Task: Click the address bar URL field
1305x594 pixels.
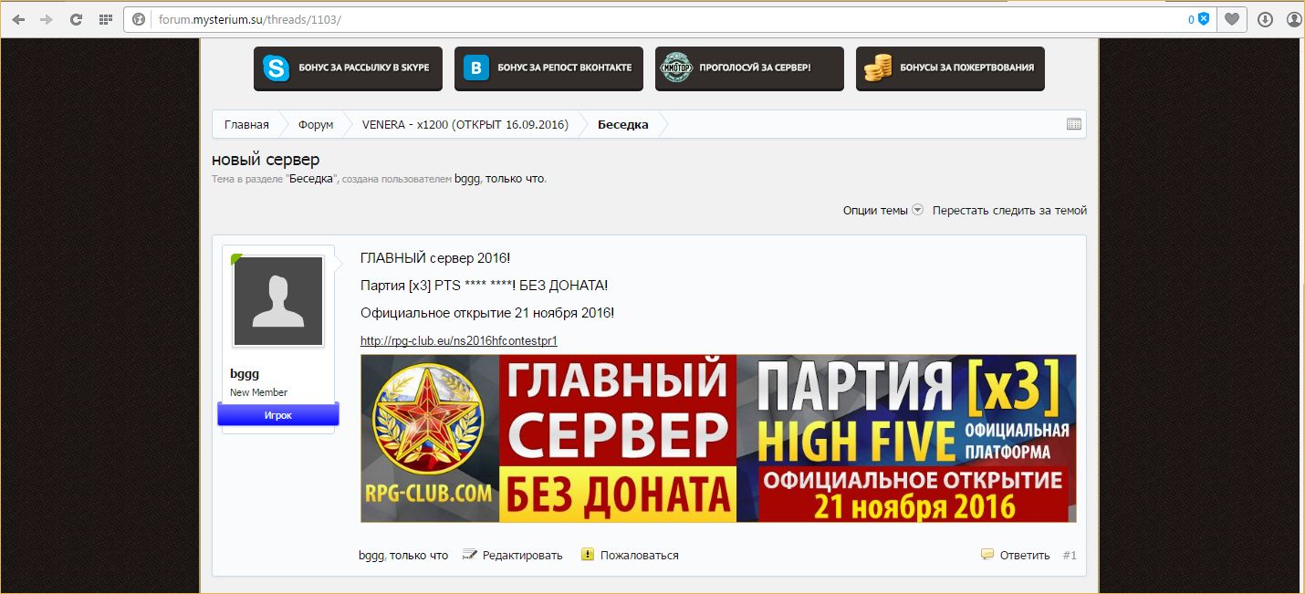Action: point(671,19)
